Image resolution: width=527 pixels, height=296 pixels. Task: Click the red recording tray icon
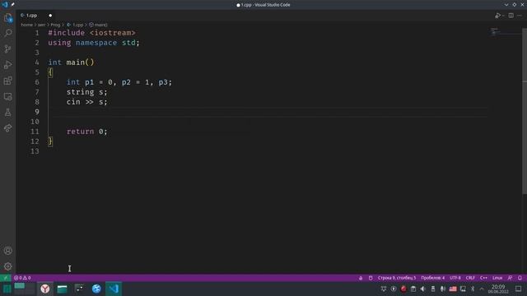(403, 289)
